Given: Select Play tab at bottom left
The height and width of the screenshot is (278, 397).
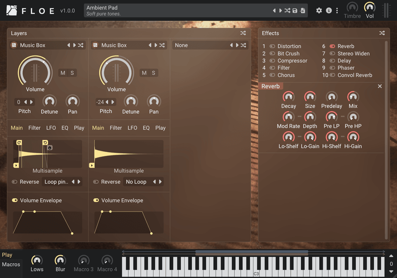Looking at the screenshot, I should pos(7,255).
